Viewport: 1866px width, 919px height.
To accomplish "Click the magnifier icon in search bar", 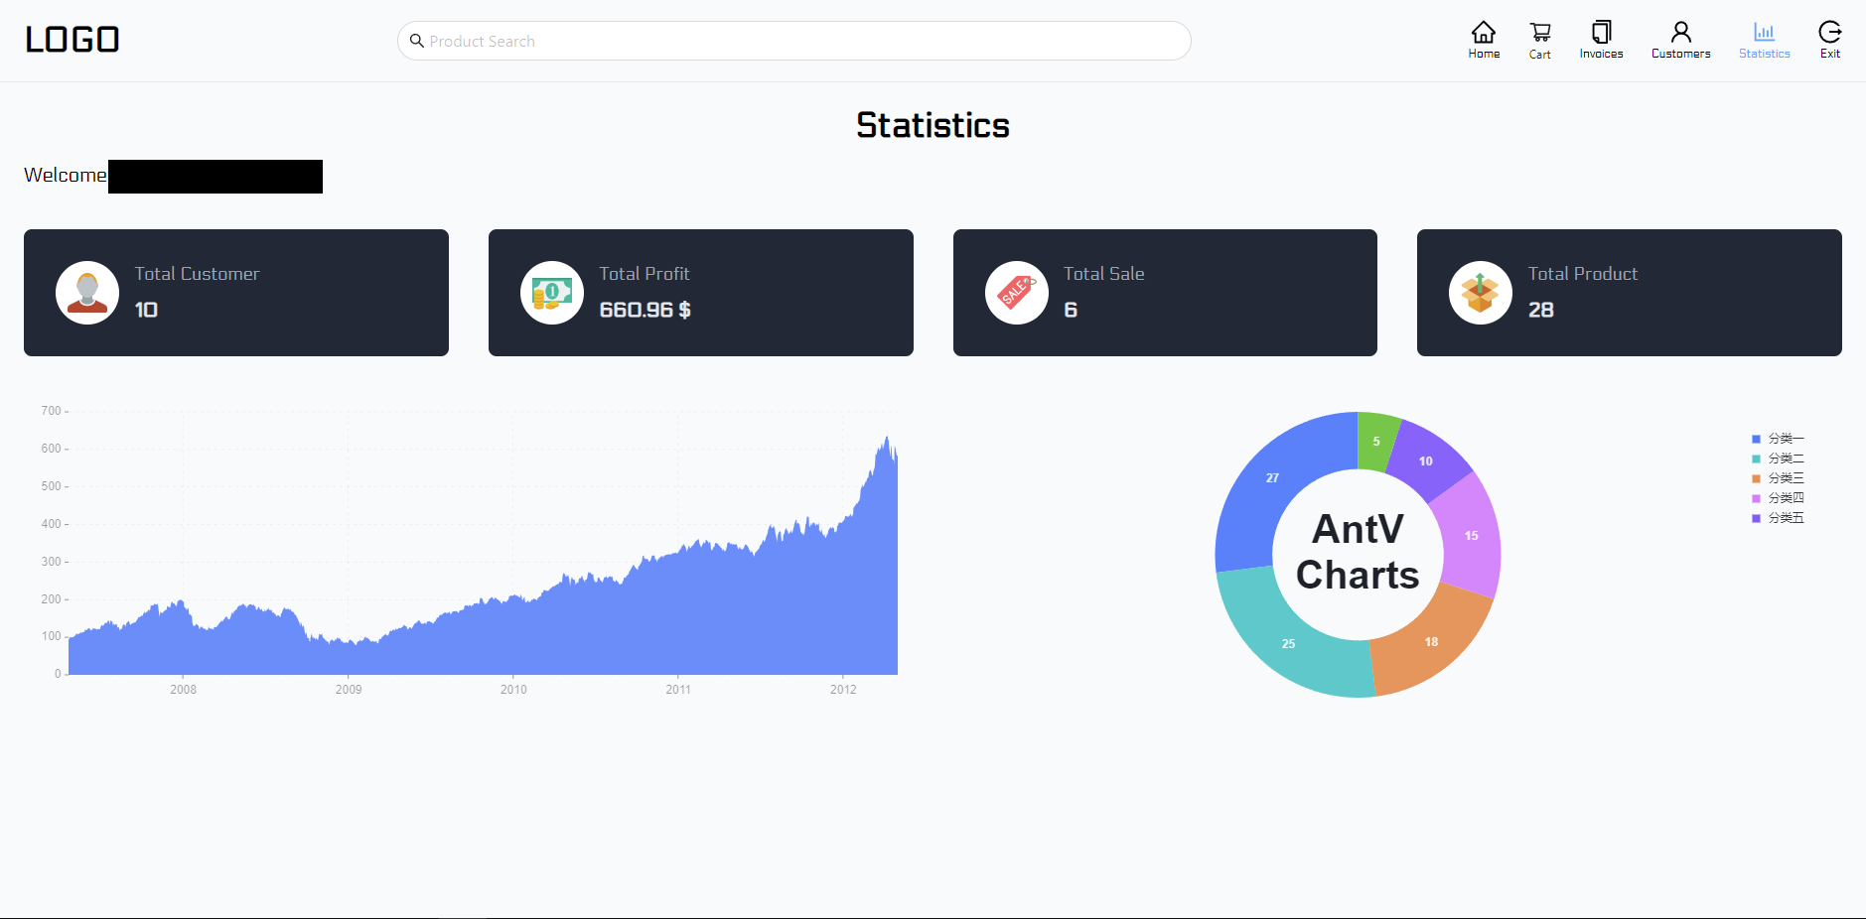I will [417, 41].
